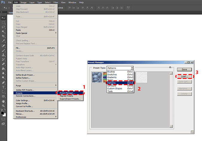Choose Export/Import Presets option
The width and height of the screenshot is (202, 141).
click(x=70, y=99)
